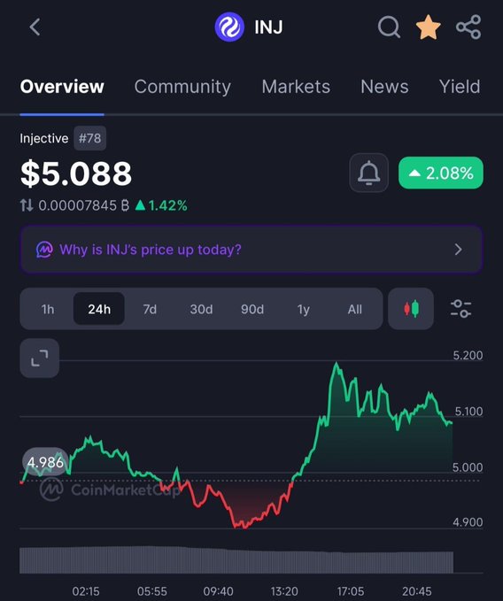Tap the green 2.08% change badge
Viewport: 503px width, 601px height.
point(441,173)
